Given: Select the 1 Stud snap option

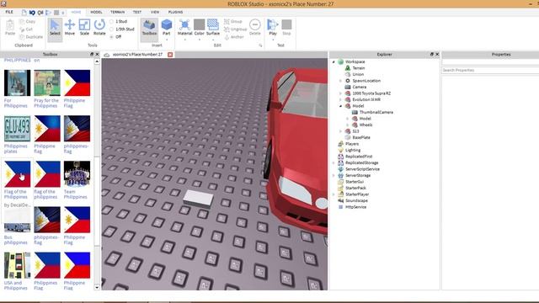Looking at the screenshot, I should (x=118, y=22).
